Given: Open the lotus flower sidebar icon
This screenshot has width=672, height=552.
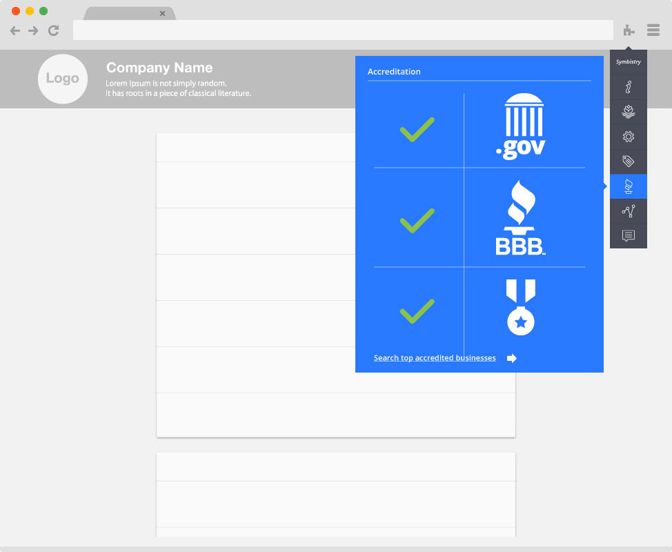Looking at the screenshot, I should coord(629,112).
